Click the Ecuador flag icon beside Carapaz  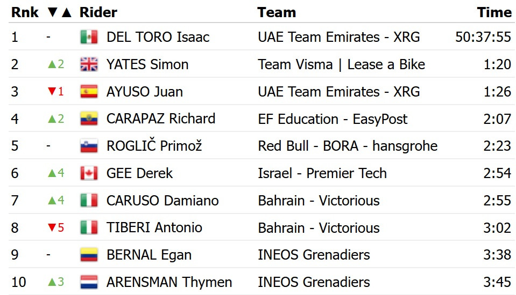(x=89, y=119)
